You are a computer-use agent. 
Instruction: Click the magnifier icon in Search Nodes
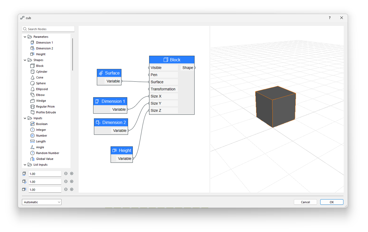25,29
